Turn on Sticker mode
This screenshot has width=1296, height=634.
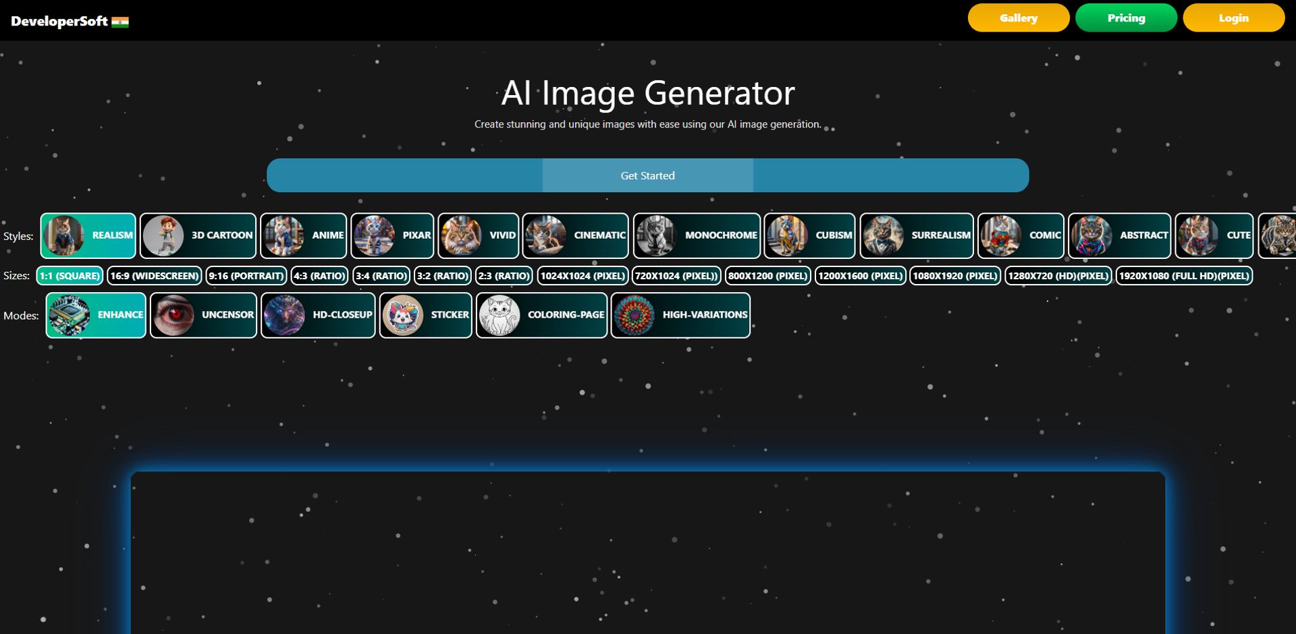tap(425, 315)
